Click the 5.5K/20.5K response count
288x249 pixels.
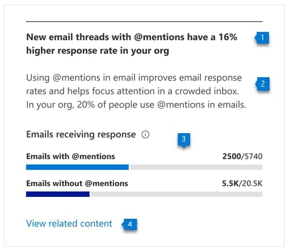click(242, 184)
